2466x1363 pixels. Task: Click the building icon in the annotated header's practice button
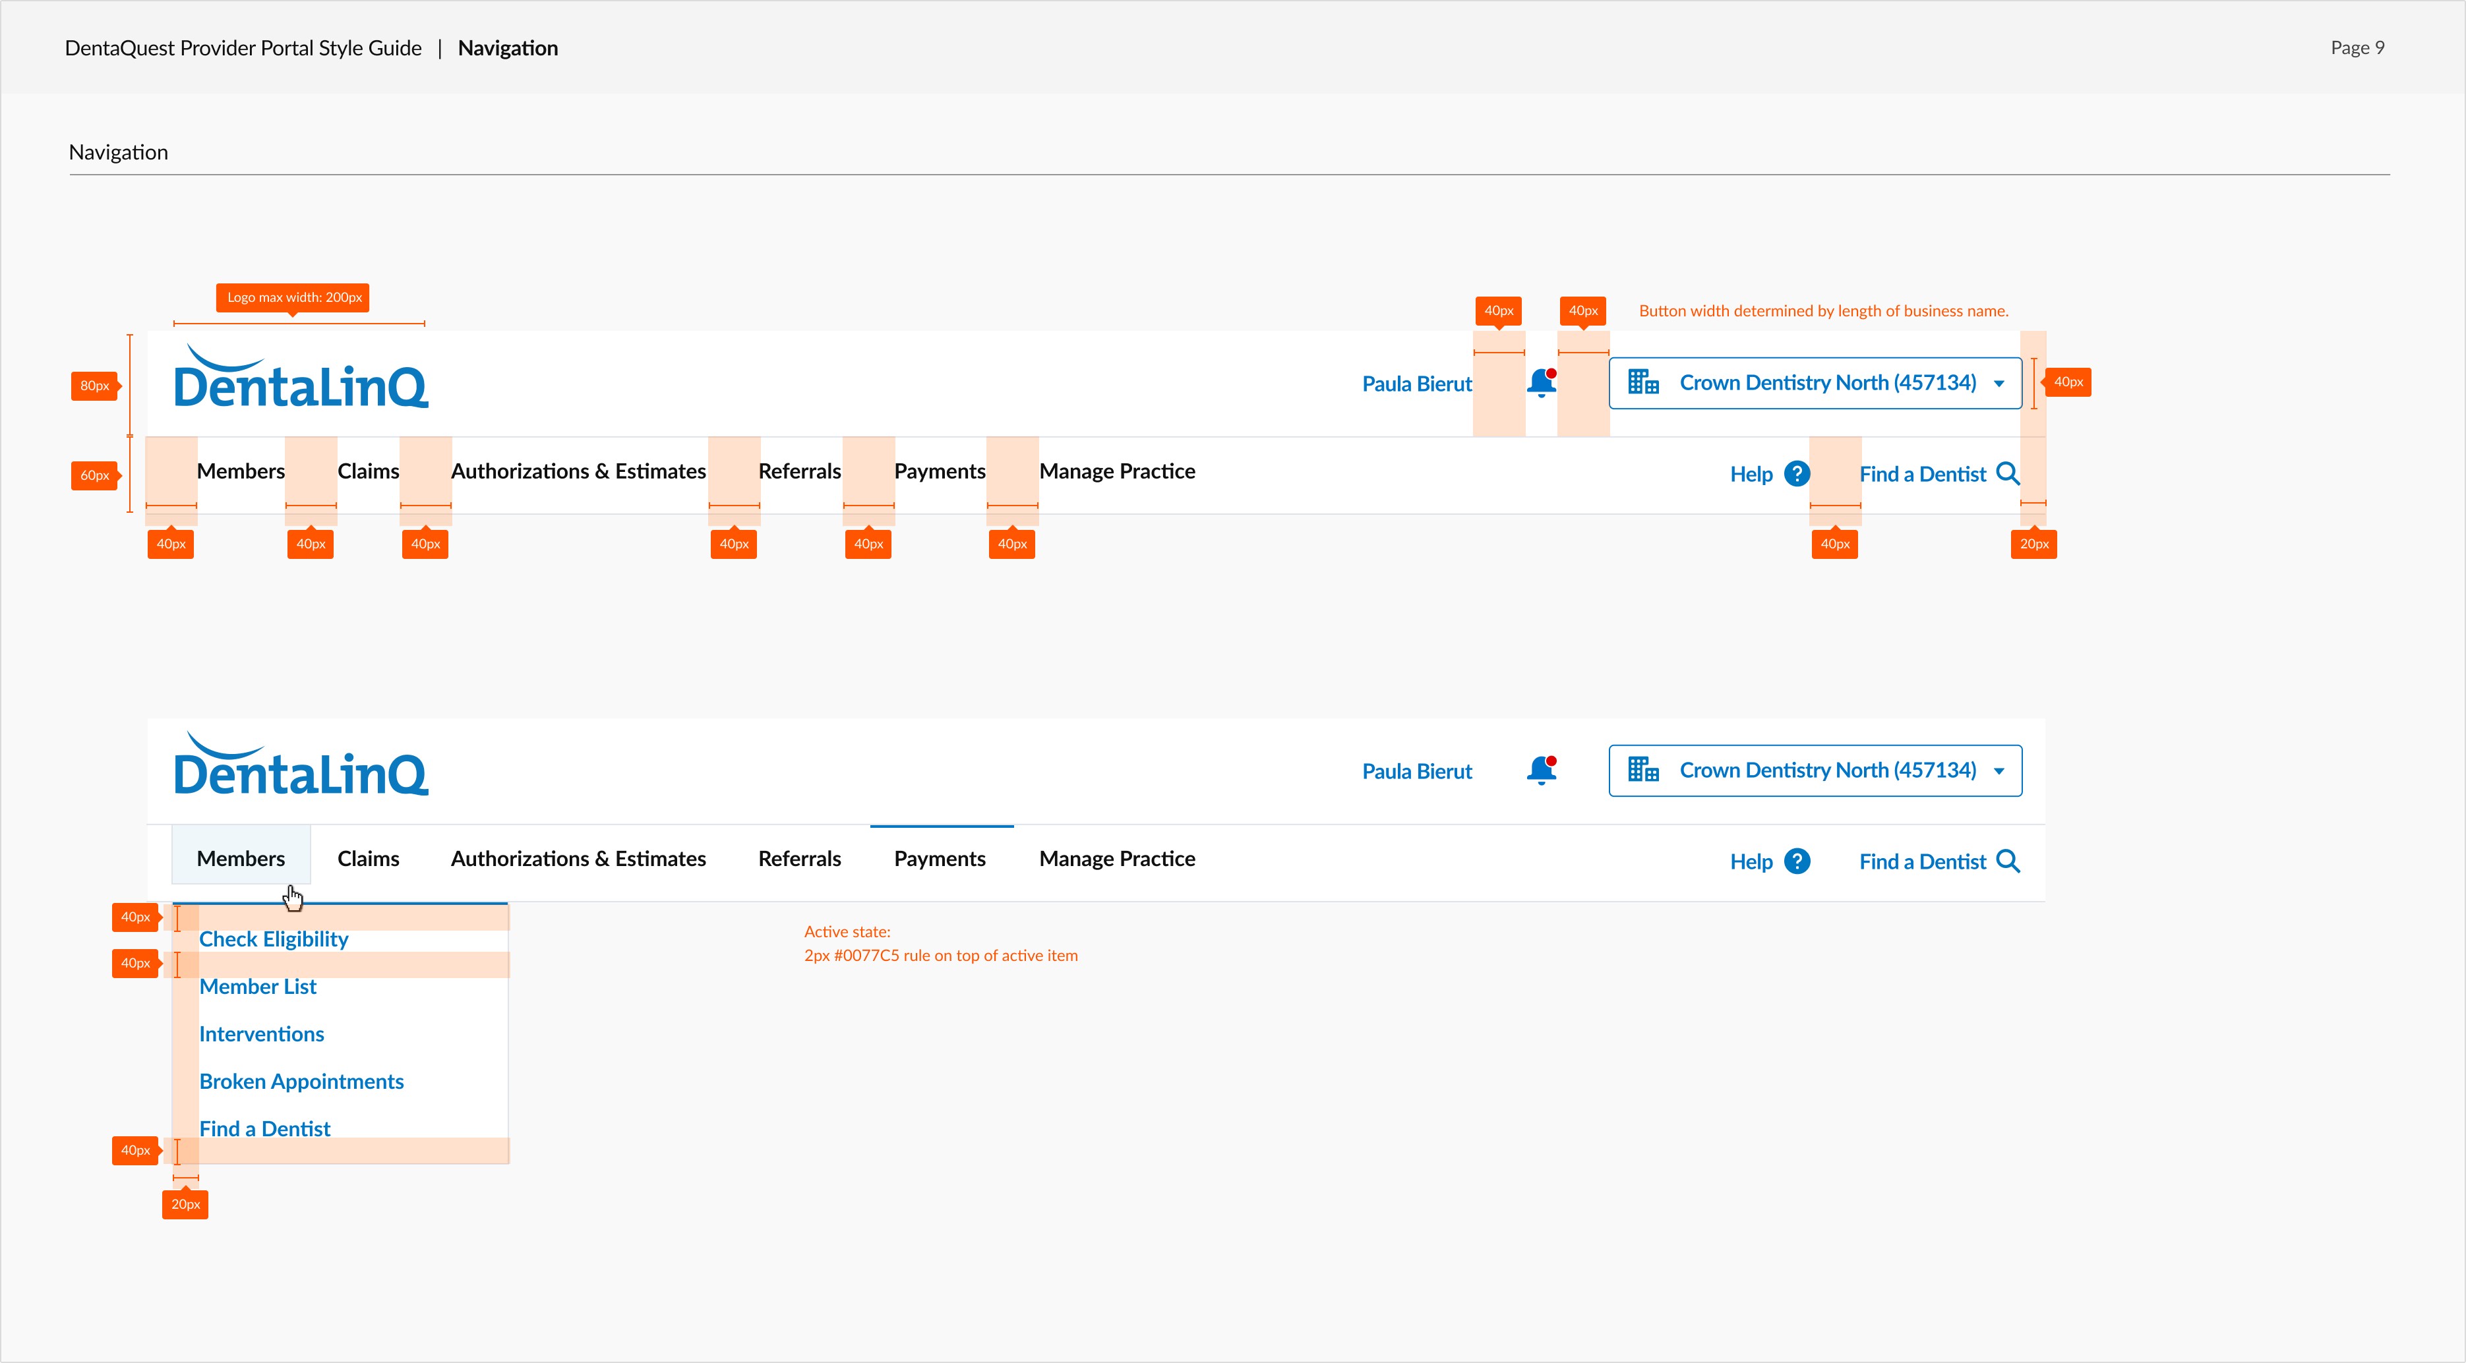click(x=1644, y=382)
